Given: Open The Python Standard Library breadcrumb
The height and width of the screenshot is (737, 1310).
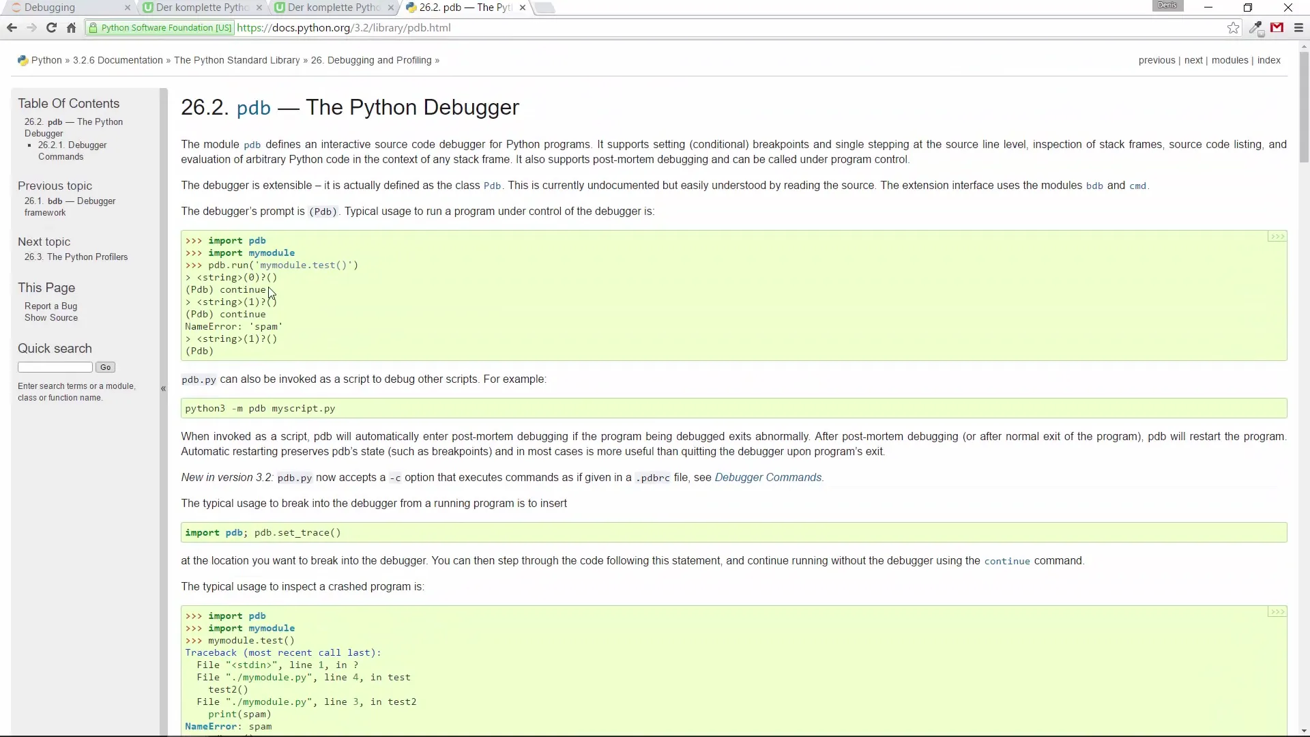Looking at the screenshot, I should [237, 61].
